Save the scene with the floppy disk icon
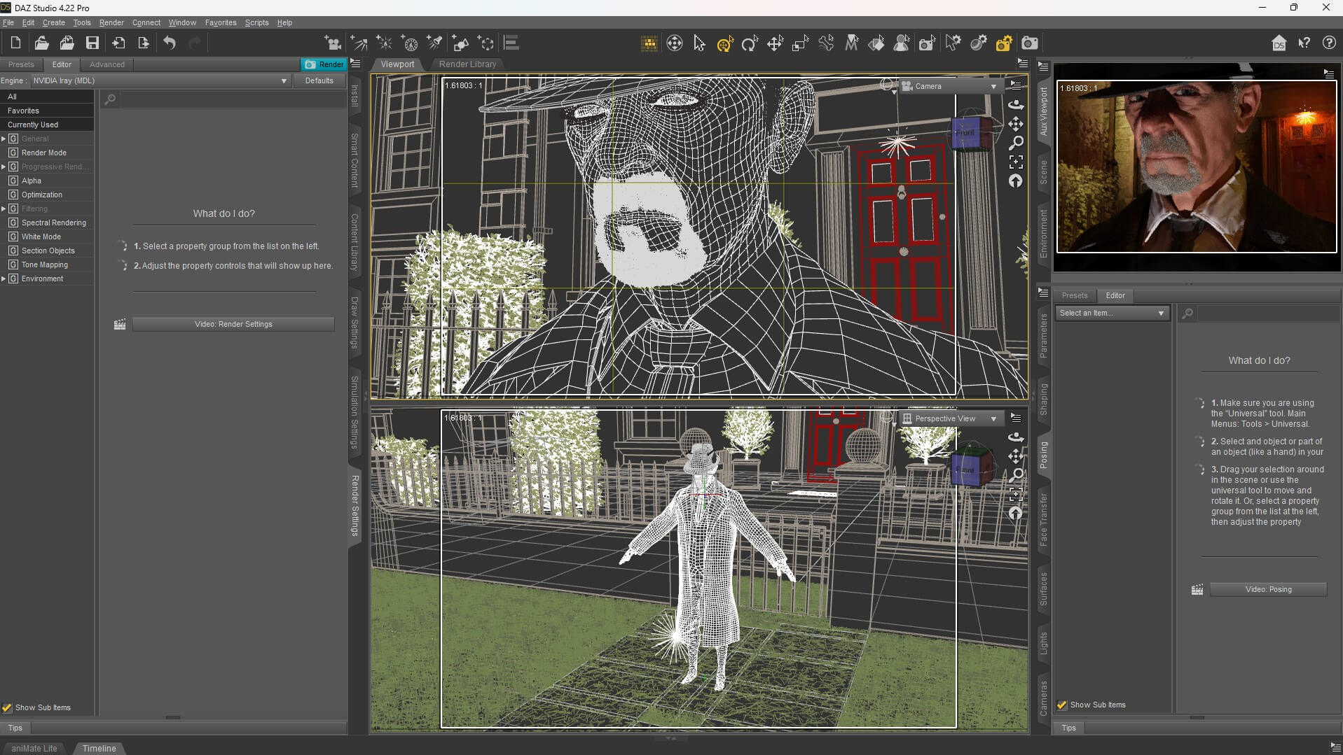The image size is (1343, 755). 92,43
